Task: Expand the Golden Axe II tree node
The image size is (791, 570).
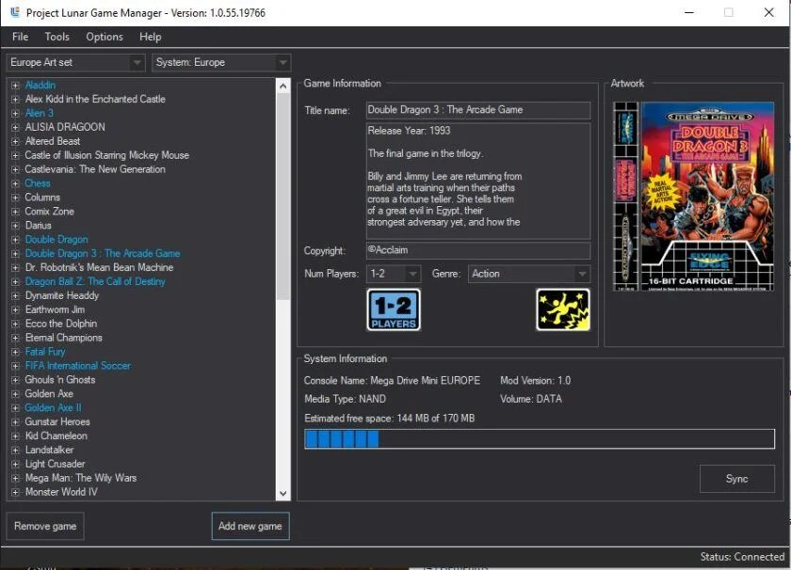Action: coord(15,407)
